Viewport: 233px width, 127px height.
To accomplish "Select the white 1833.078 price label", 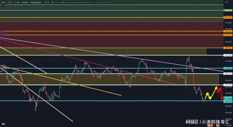I will click(228, 85).
